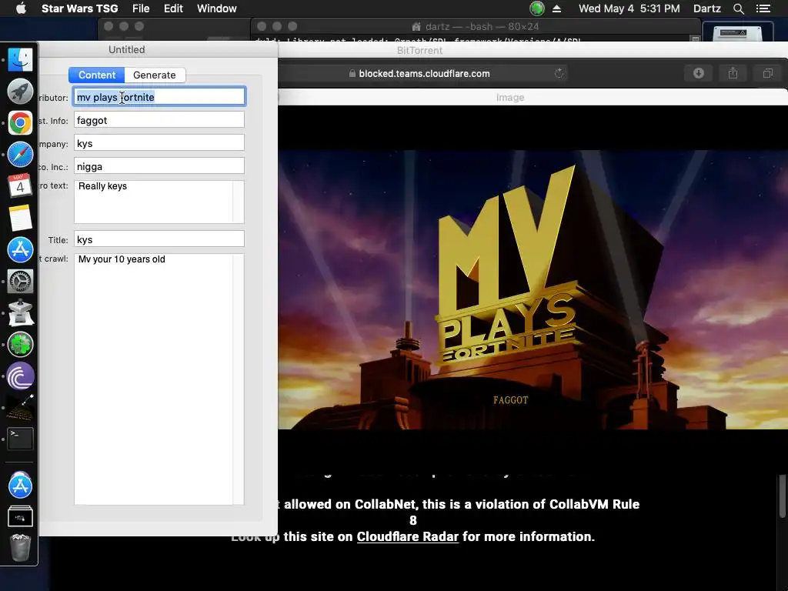Screen dimensions: 788x591
Task: Click the Untitled window title
Action: 127,49
